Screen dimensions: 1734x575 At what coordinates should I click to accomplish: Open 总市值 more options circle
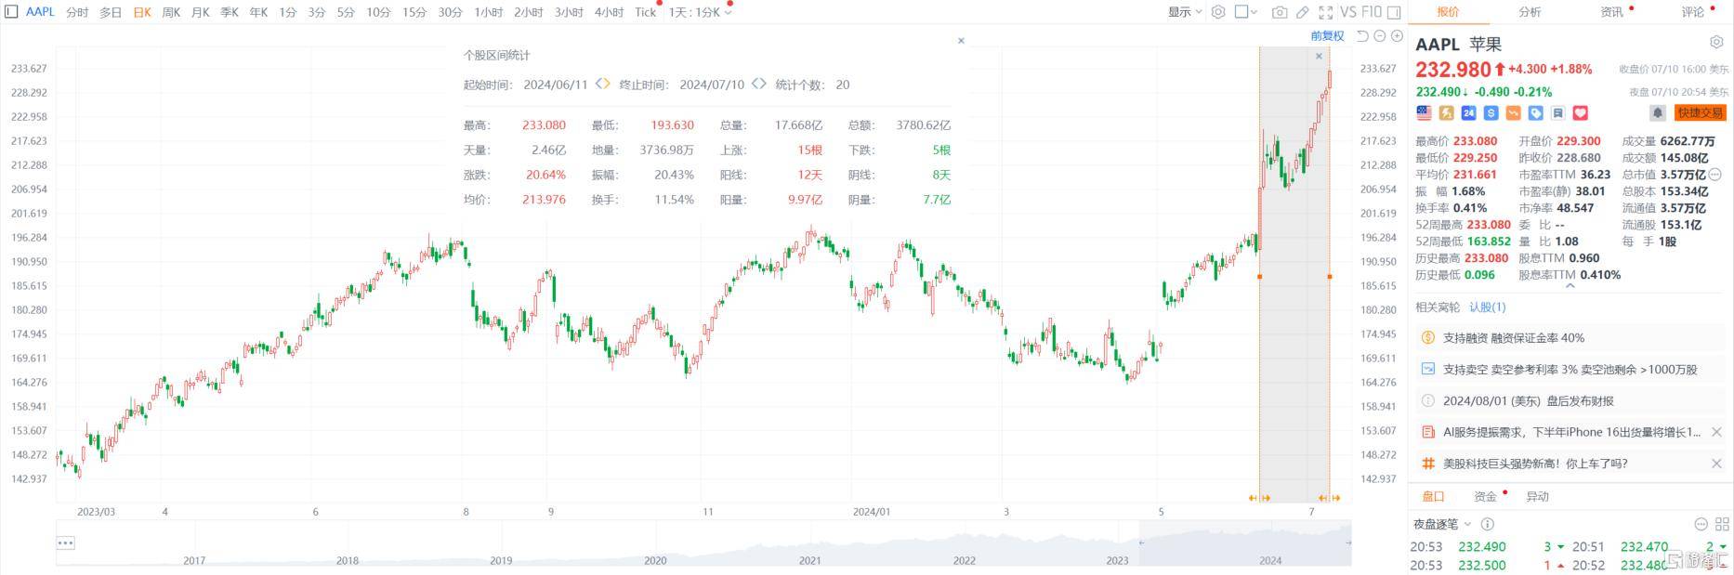1715,175
